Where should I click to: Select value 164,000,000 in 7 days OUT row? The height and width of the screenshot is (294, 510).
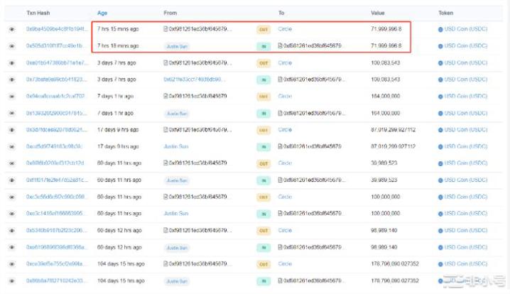(386, 97)
